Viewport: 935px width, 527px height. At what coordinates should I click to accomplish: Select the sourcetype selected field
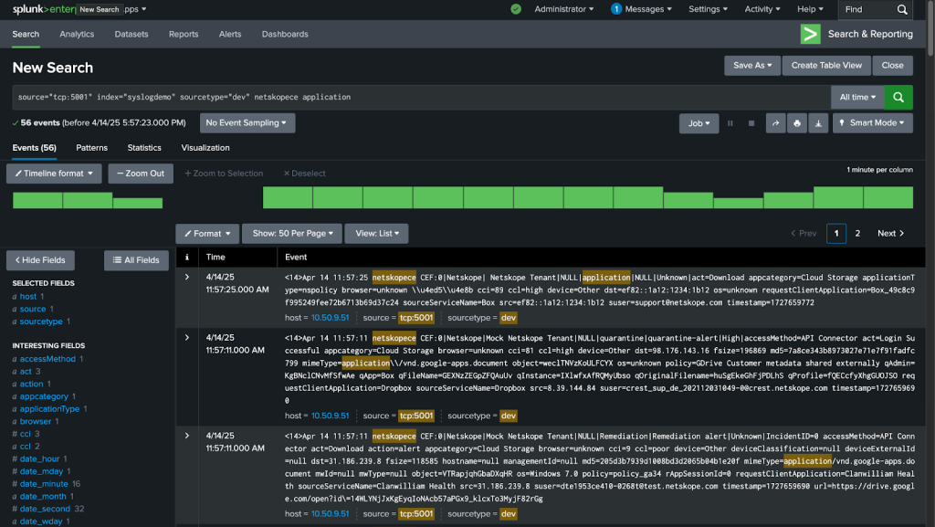tap(40, 321)
